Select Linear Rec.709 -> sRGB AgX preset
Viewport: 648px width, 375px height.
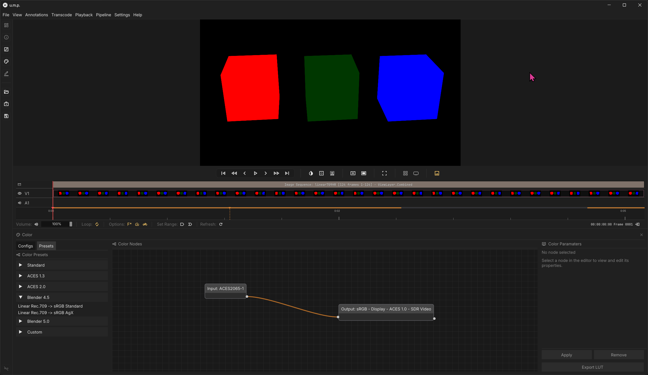pyautogui.click(x=46, y=313)
